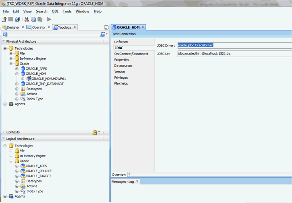Open the View menu

tap(27, 11)
